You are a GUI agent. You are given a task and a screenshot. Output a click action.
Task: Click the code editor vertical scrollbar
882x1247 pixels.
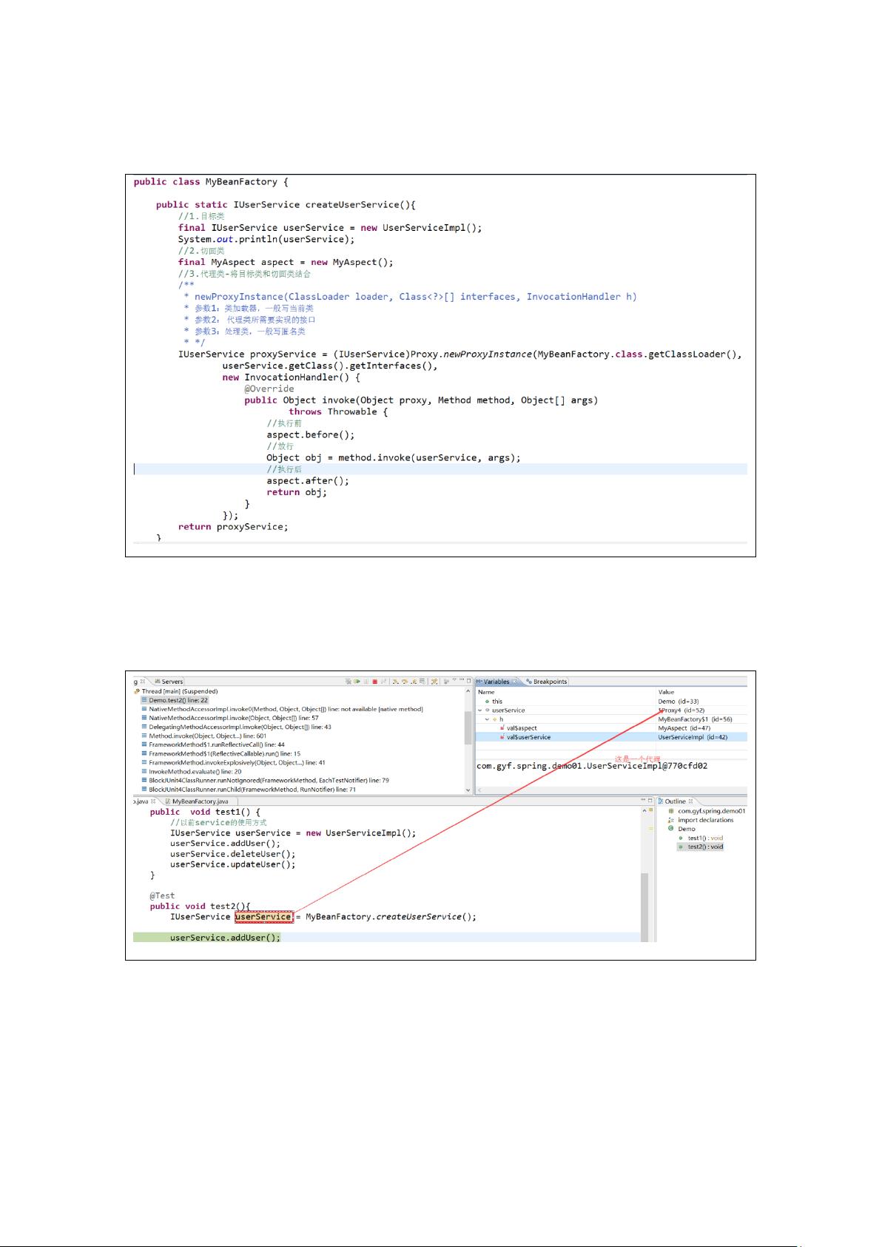coord(644,907)
